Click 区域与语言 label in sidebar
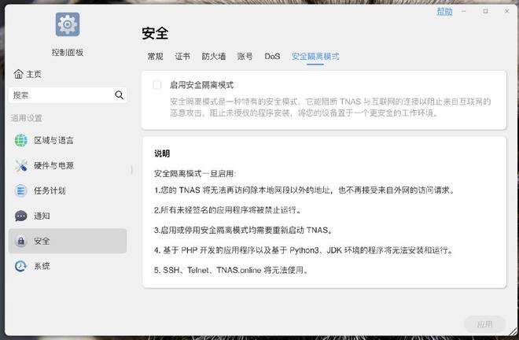The image size is (519, 340). pos(53,140)
